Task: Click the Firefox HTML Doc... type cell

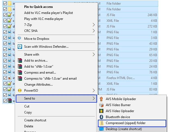Action: [120, 78]
